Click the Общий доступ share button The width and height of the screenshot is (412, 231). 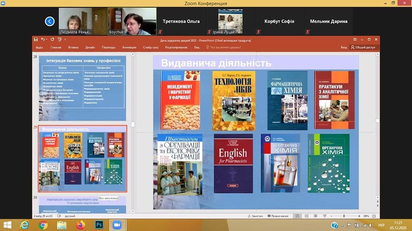pos(363,47)
